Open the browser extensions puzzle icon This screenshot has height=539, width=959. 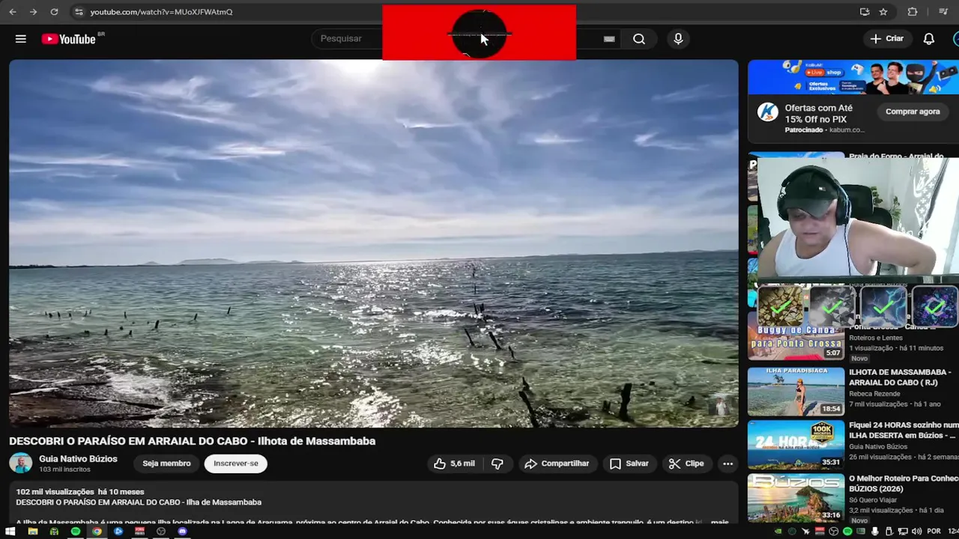912,12
